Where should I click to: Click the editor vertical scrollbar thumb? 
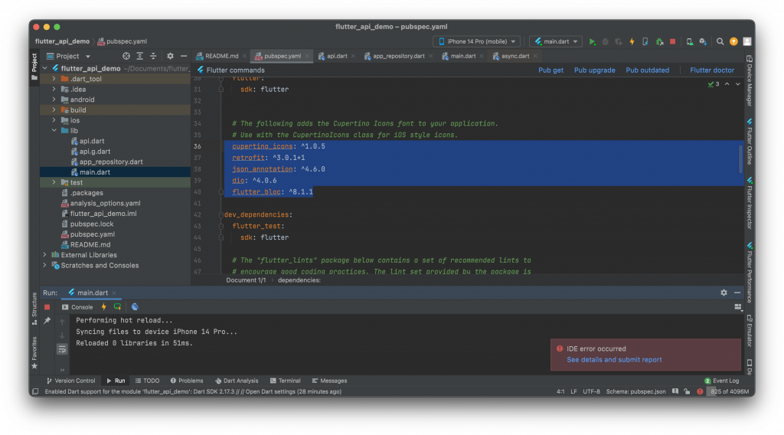tap(740, 158)
